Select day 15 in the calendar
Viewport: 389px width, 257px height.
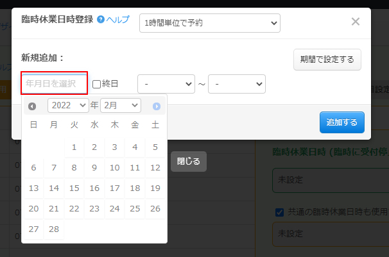[74, 188]
